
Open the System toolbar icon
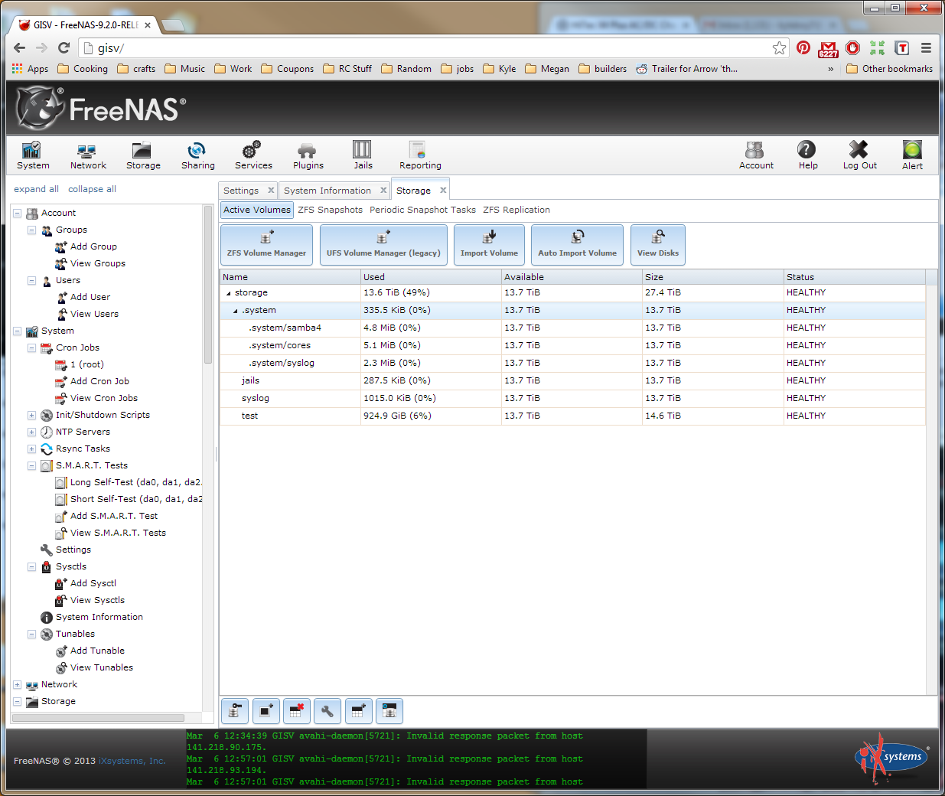tap(33, 155)
